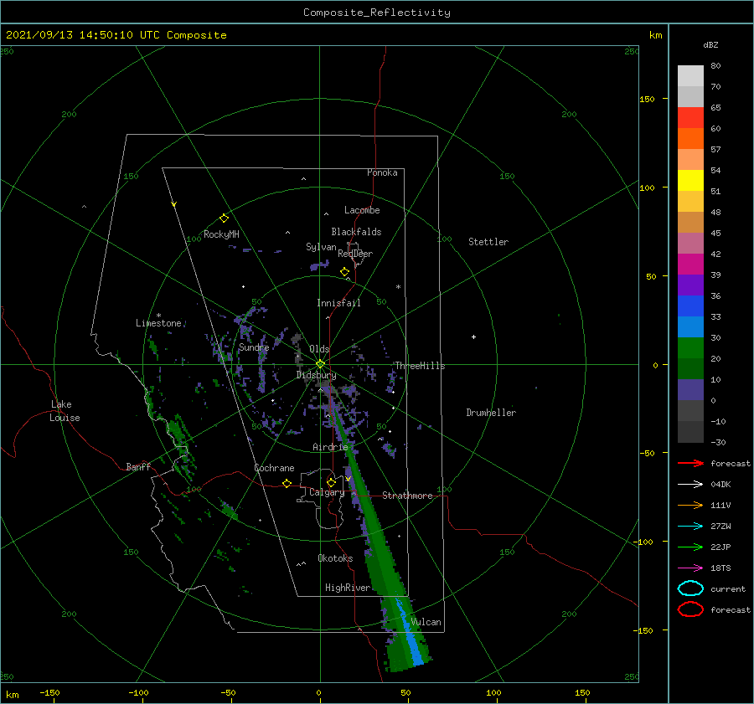This screenshot has height=704, width=754.
Task: Click the Calgary city label
Action: point(327,492)
